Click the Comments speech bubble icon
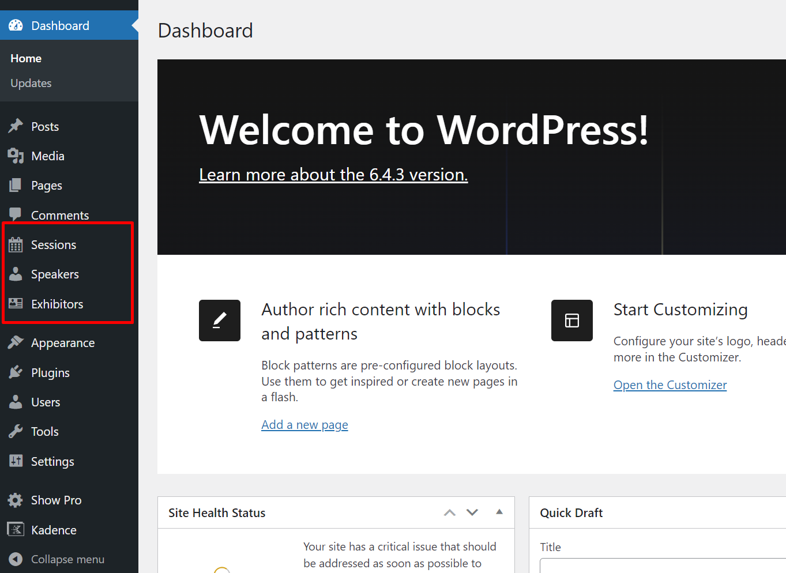The image size is (786, 573). [x=16, y=214]
